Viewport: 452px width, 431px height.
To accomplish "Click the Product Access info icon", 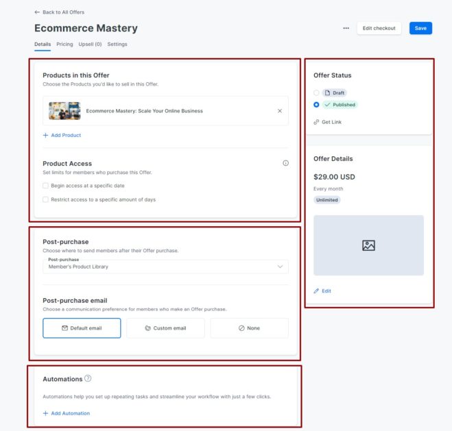I will click(285, 163).
